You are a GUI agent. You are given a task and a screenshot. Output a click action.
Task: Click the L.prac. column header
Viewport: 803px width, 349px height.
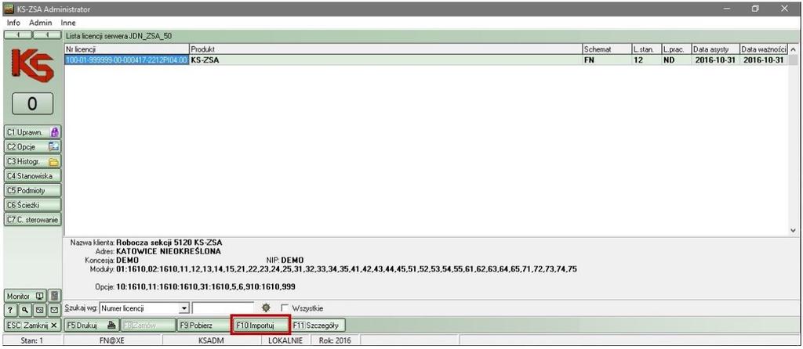676,49
